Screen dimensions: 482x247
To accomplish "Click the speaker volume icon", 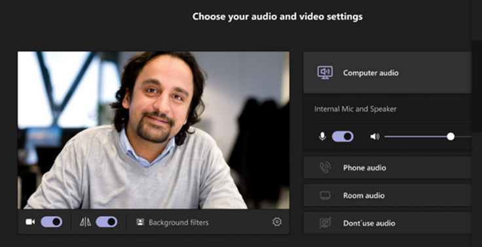I will pos(375,137).
